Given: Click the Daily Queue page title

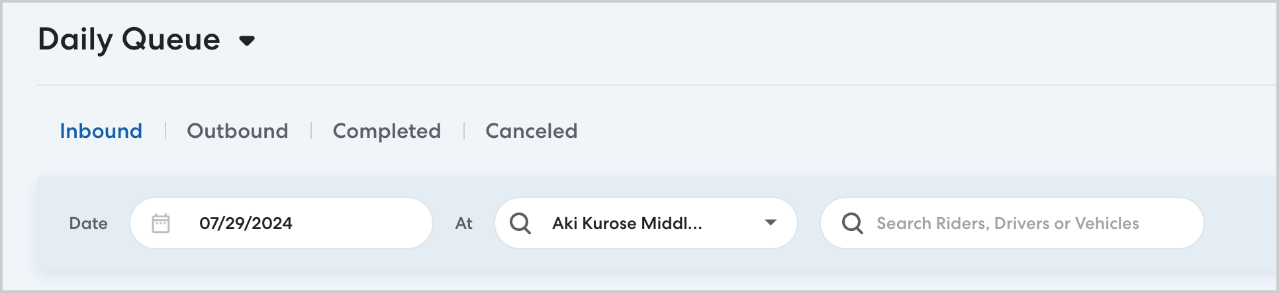Looking at the screenshot, I should (x=129, y=40).
